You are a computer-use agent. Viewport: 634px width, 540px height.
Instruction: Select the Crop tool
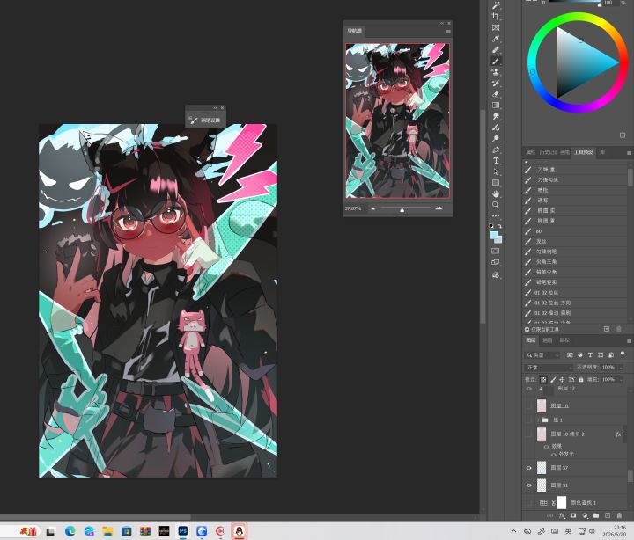click(x=496, y=17)
